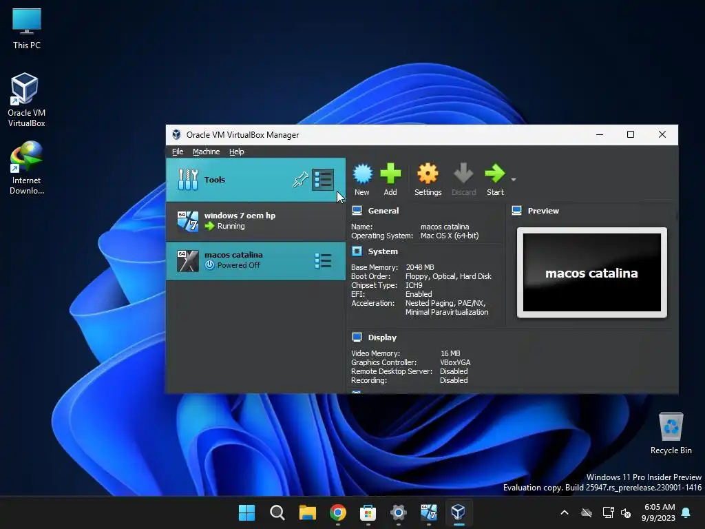Select the Tools entry in sidebar

(255, 180)
